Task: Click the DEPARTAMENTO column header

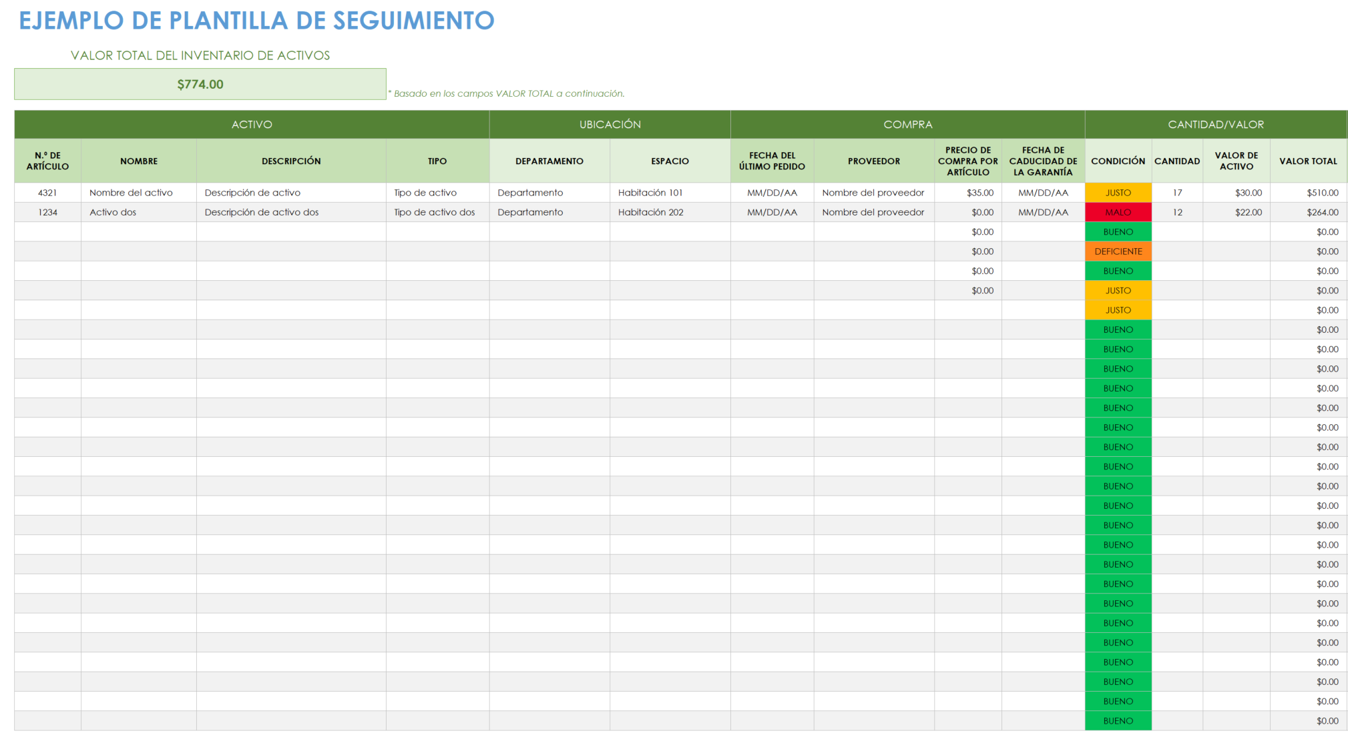Action: tap(549, 161)
